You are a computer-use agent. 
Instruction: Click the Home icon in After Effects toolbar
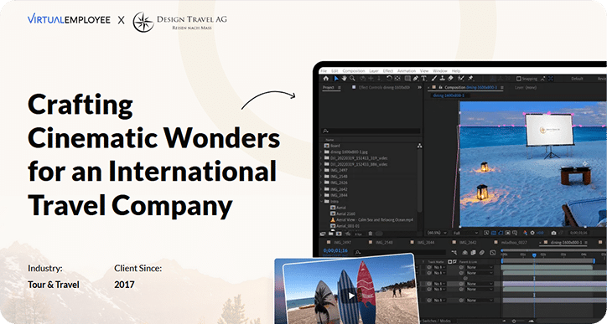click(x=325, y=78)
